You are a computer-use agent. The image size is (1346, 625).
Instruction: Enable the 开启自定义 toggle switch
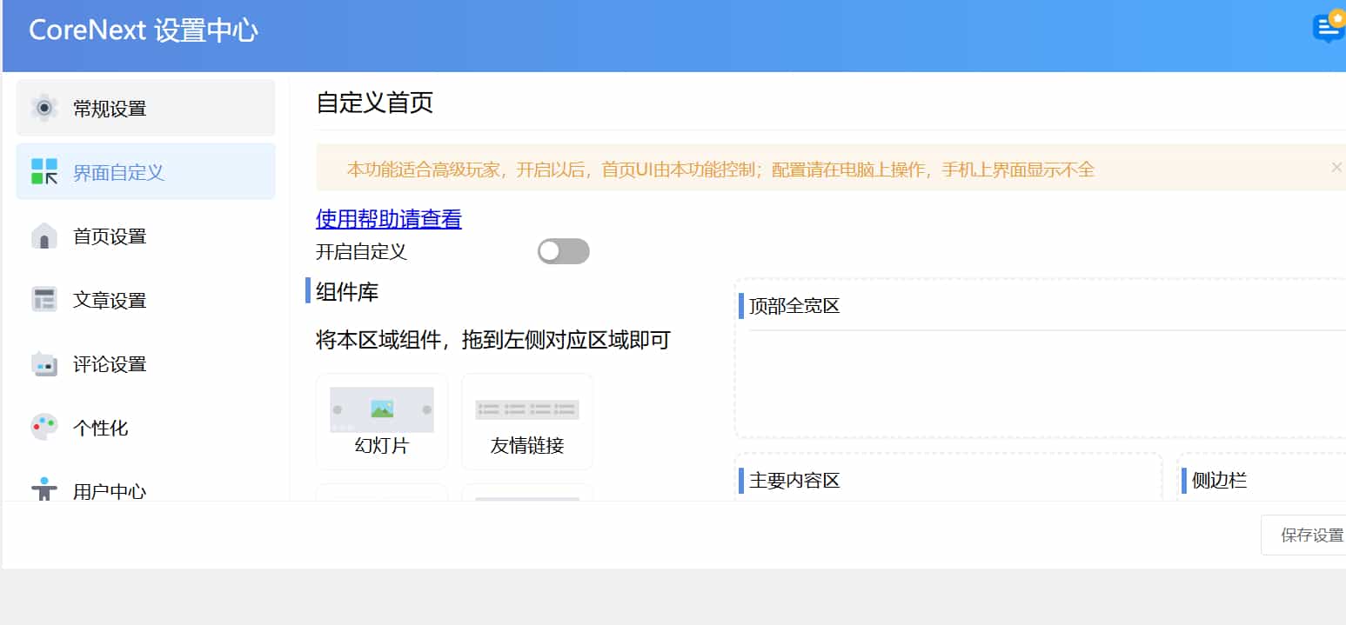pyautogui.click(x=563, y=251)
